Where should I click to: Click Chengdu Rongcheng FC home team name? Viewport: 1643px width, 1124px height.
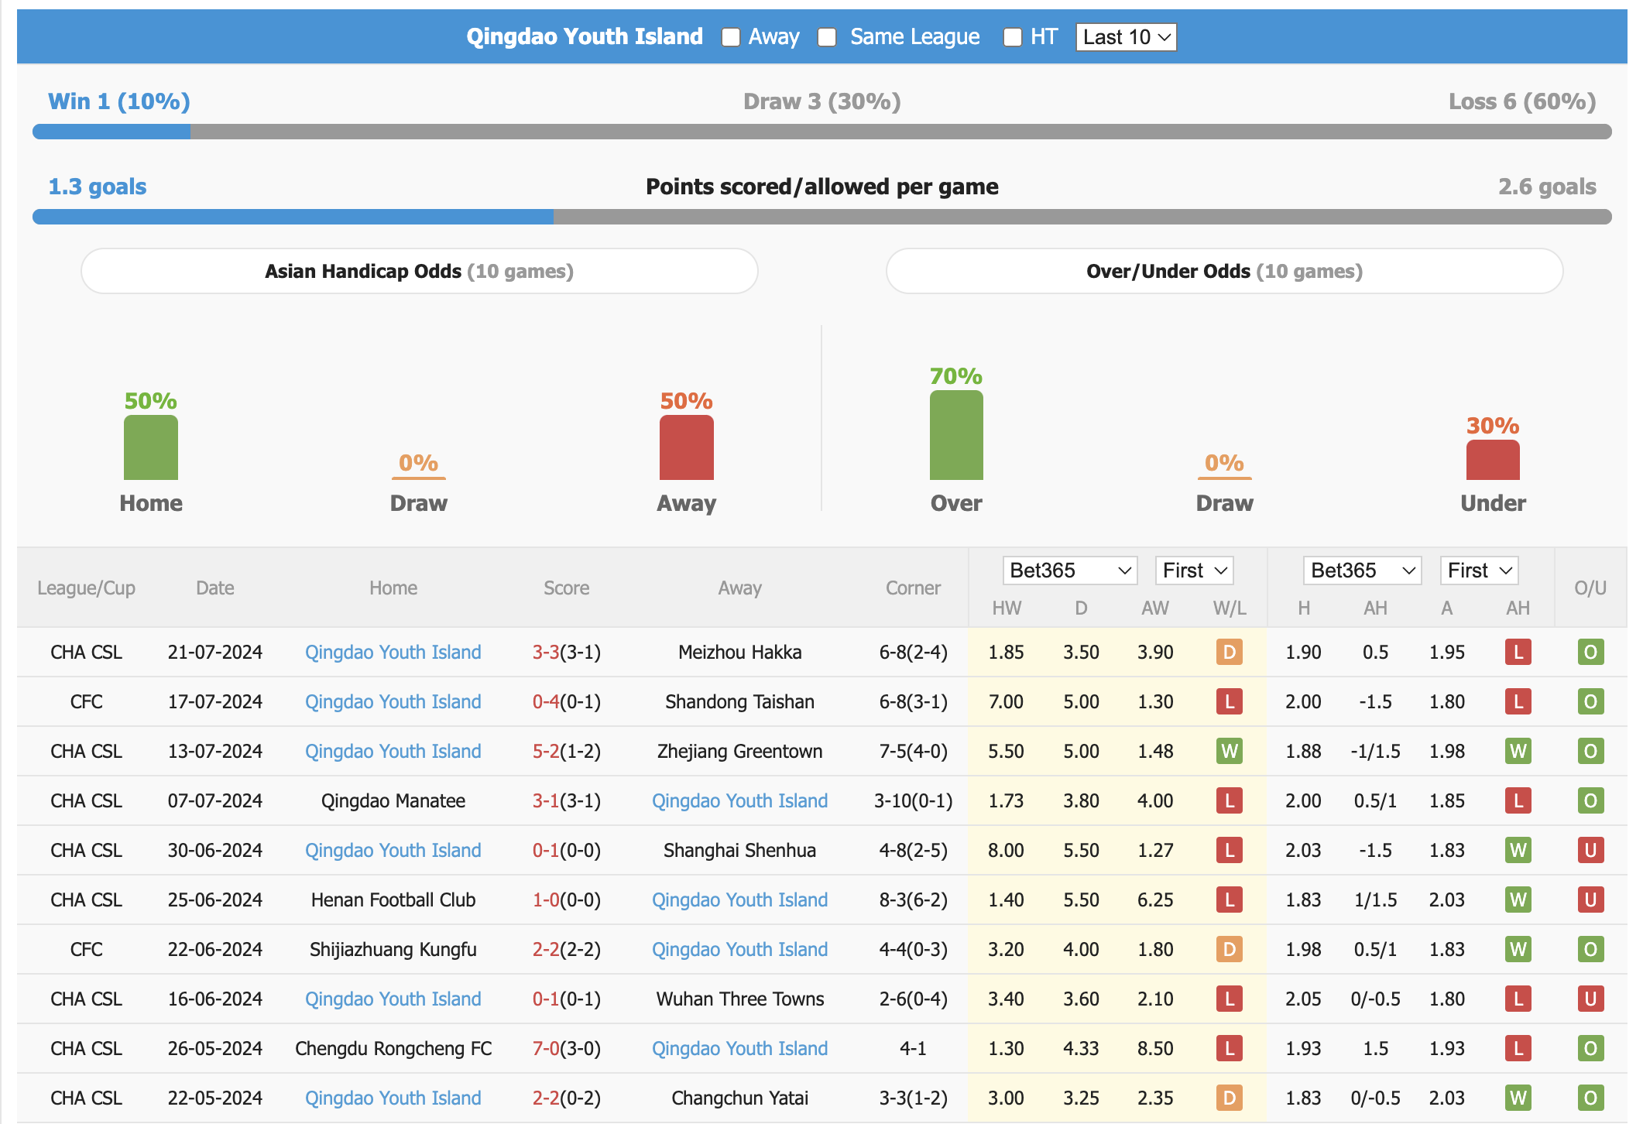393,1049
